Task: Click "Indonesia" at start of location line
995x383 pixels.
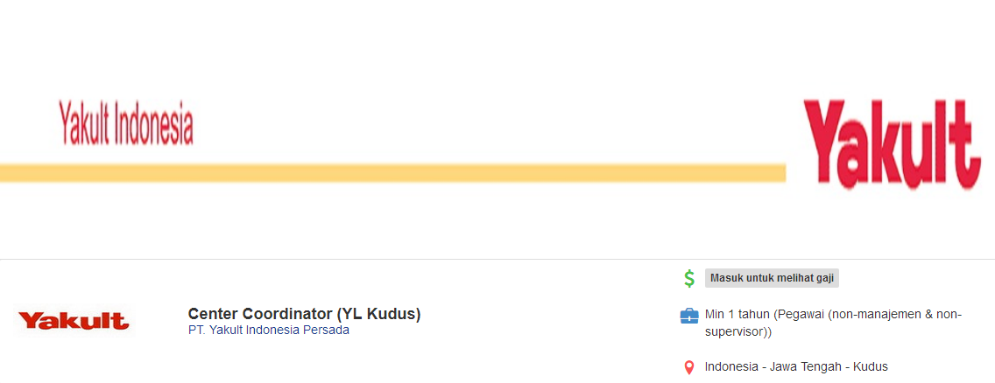Action: click(x=732, y=367)
